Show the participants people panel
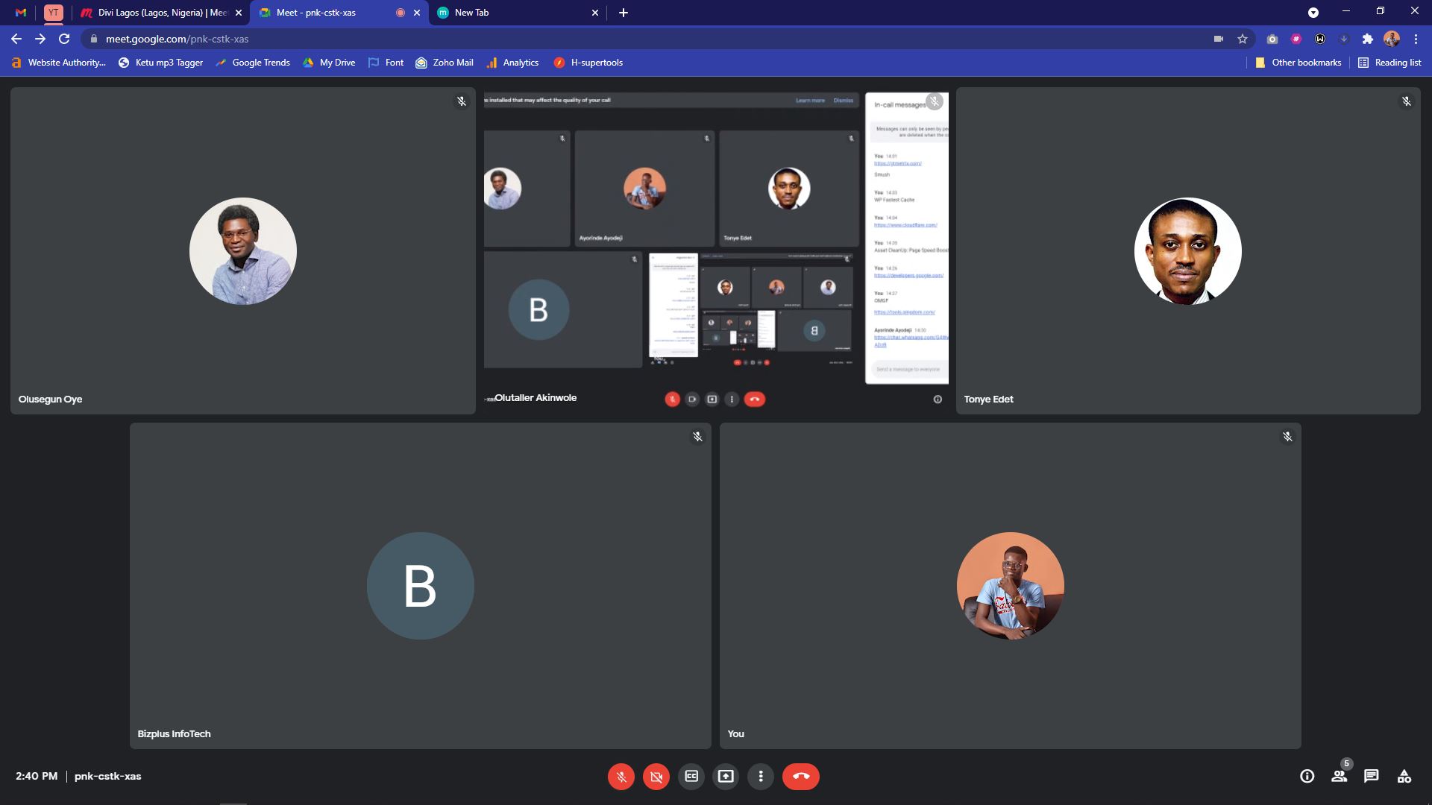This screenshot has height=805, width=1432. pyautogui.click(x=1340, y=777)
